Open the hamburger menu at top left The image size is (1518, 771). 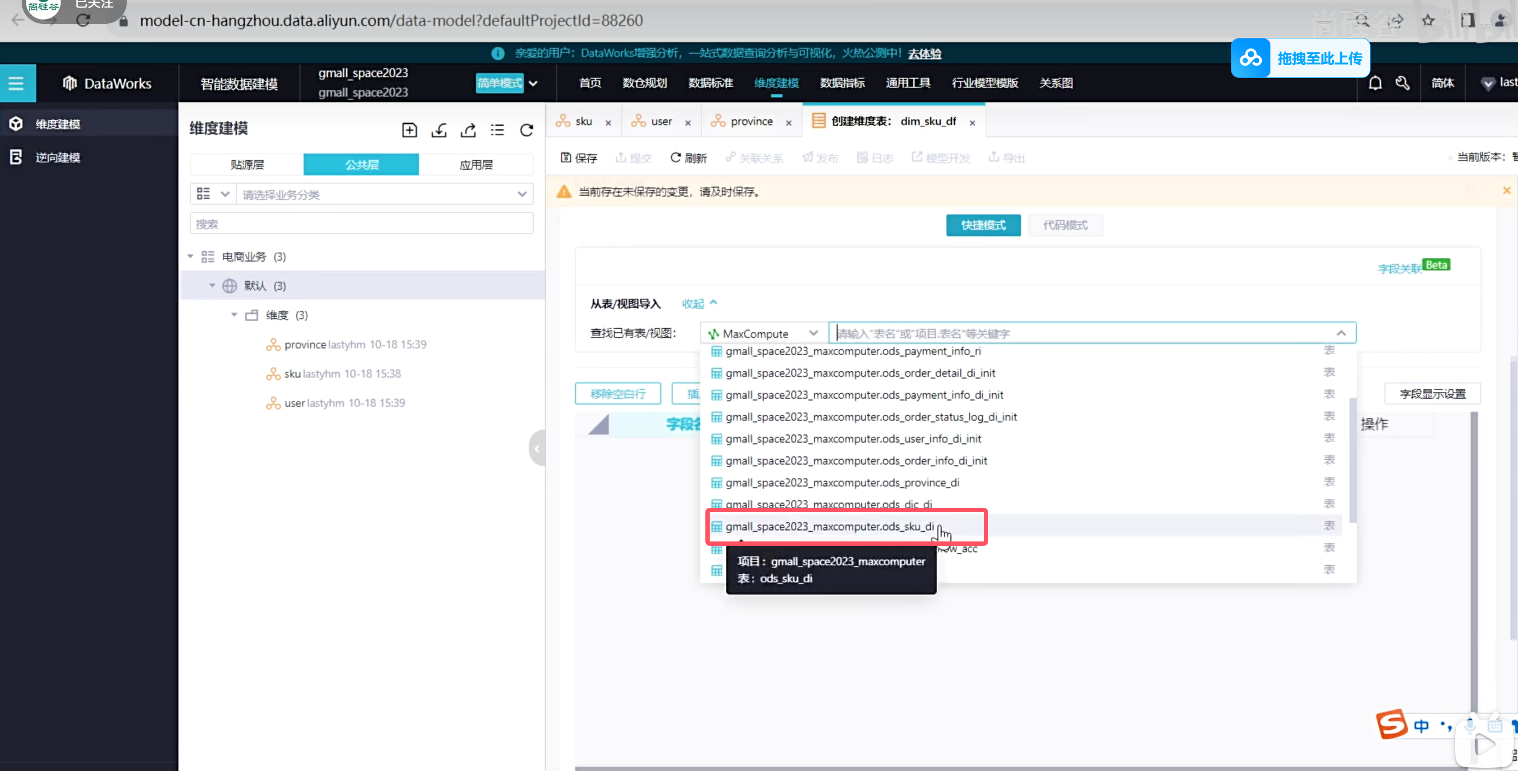16,83
